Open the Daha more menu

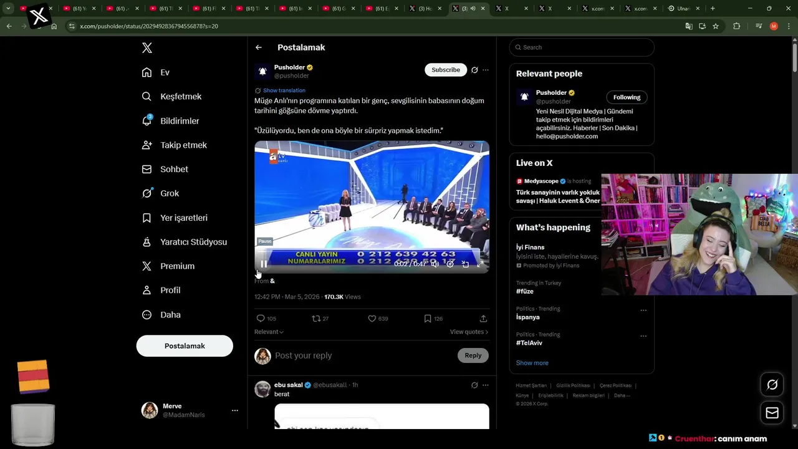pyautogui.click(x=161, y=315)
